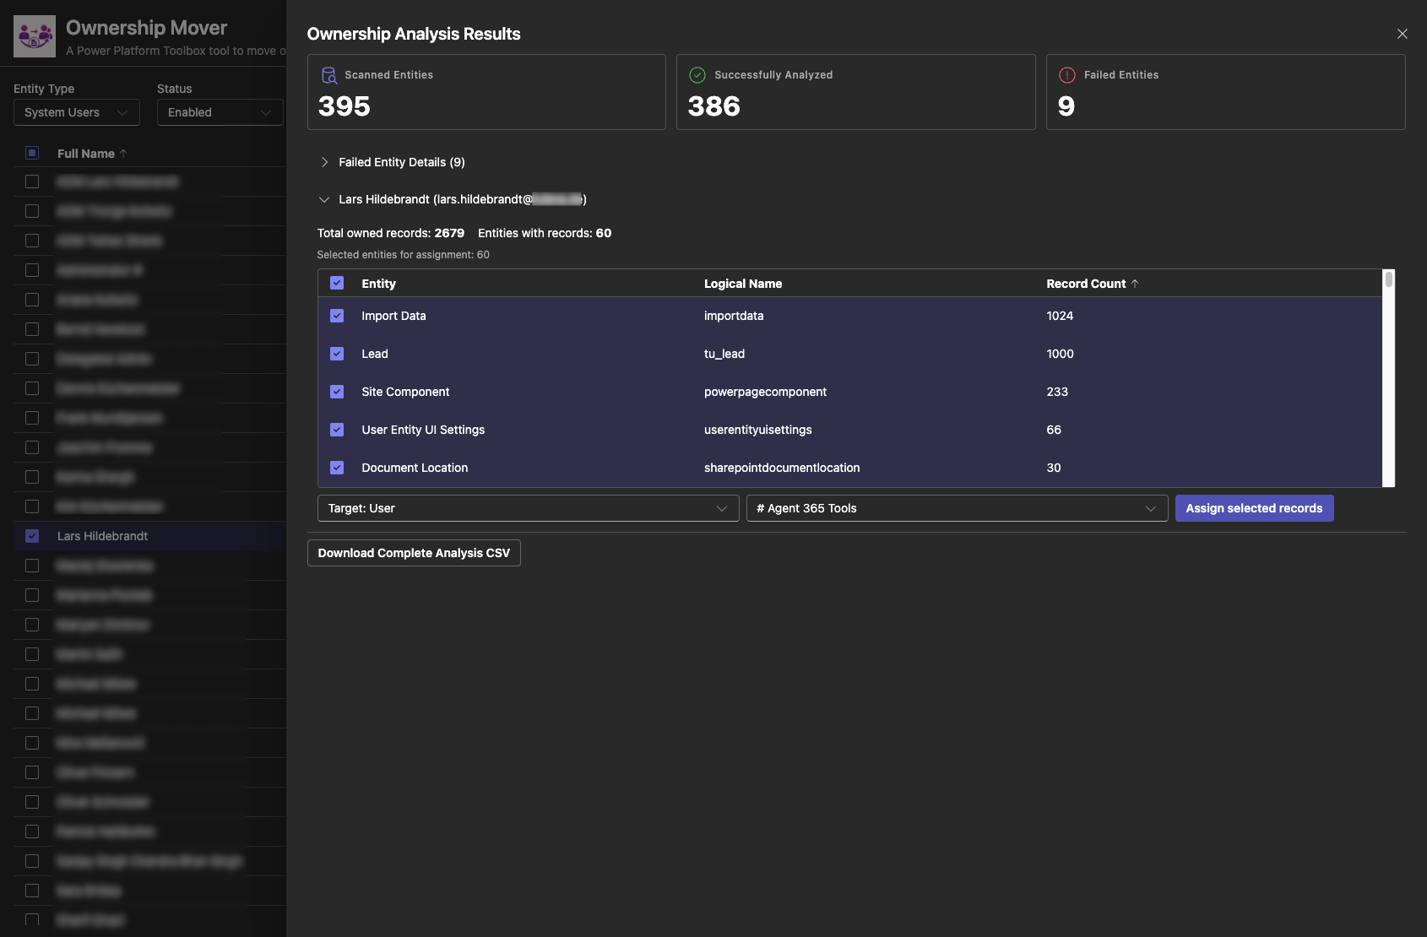Click the tu_lead logical name cell

(x=724, y=354)
